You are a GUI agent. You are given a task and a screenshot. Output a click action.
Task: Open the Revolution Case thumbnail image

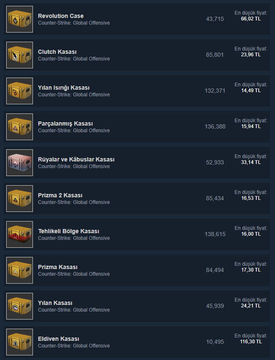(20, 19)
